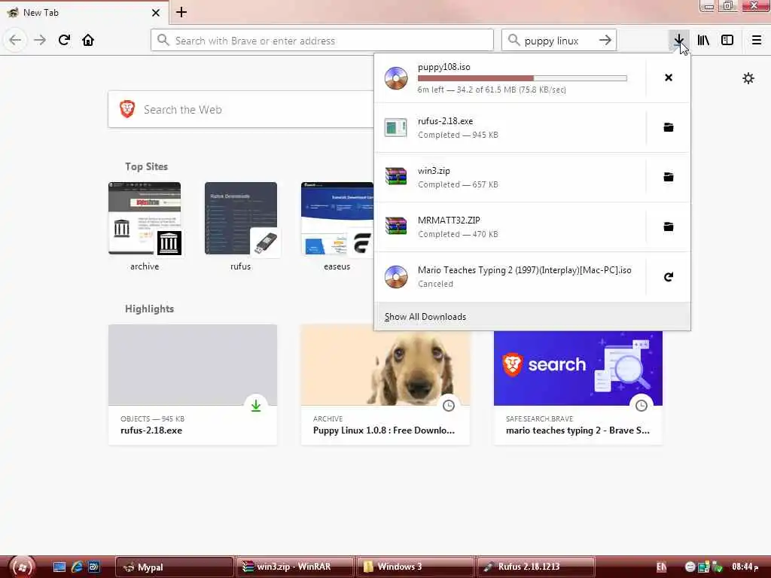Click green download badge on rufus highlight
Image resolution: width=771 pixels, height=578 pixels.
256,406
